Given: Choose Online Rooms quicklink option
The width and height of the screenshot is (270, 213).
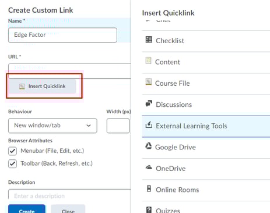Looking at the screenshot, I should click(x=206, y=190).
